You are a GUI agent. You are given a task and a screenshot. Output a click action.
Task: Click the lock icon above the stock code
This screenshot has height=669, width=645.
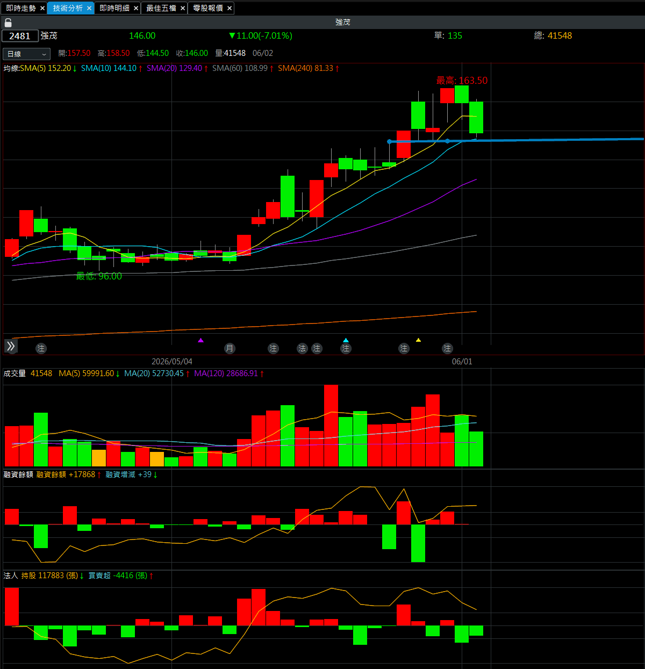8,23
